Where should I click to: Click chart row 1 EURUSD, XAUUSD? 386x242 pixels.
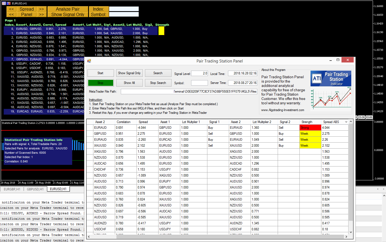[81, 33]
